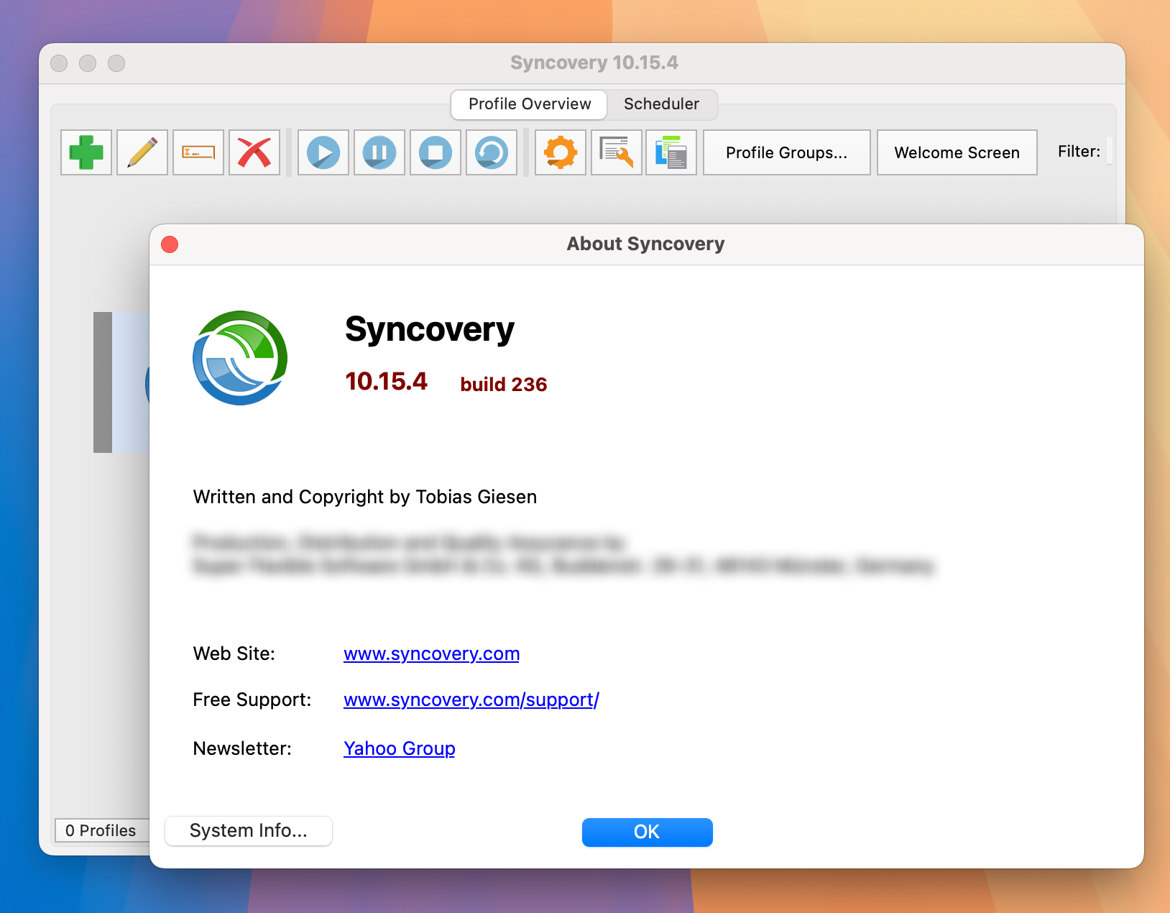Click the red X Delete Profile icon
This screenshot has height=913, width=1170.
pyautogui.click(x=254, y=152)
